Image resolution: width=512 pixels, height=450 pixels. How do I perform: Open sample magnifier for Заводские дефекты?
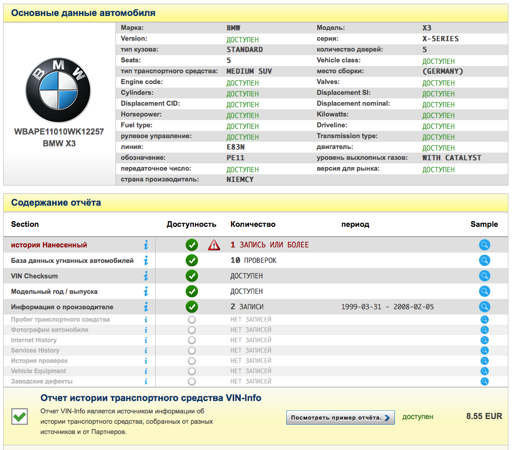coord(485,381)
